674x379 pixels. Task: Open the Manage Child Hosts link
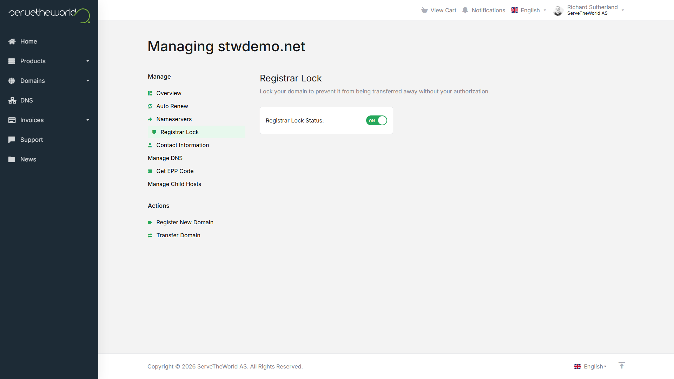pos(174,184)
